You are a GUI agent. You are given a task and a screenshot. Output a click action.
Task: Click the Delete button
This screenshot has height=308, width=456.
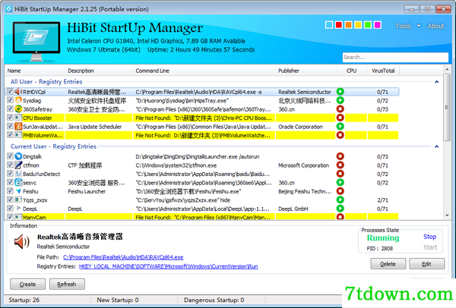coord(388,264)
